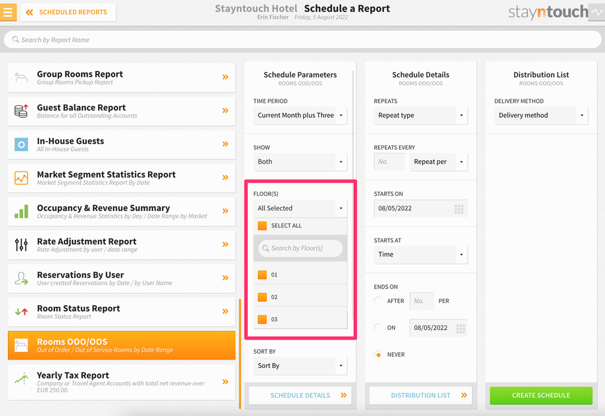Image resolution: width=605 pixels, height=416 pixels.
Task: Open the Time Period dropdown
Action: [x=300, y=115]
